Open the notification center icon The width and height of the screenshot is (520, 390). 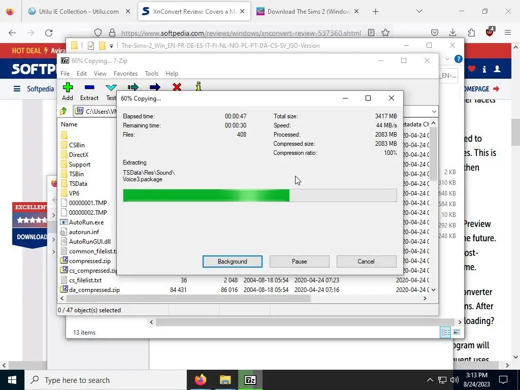(503, 380)
